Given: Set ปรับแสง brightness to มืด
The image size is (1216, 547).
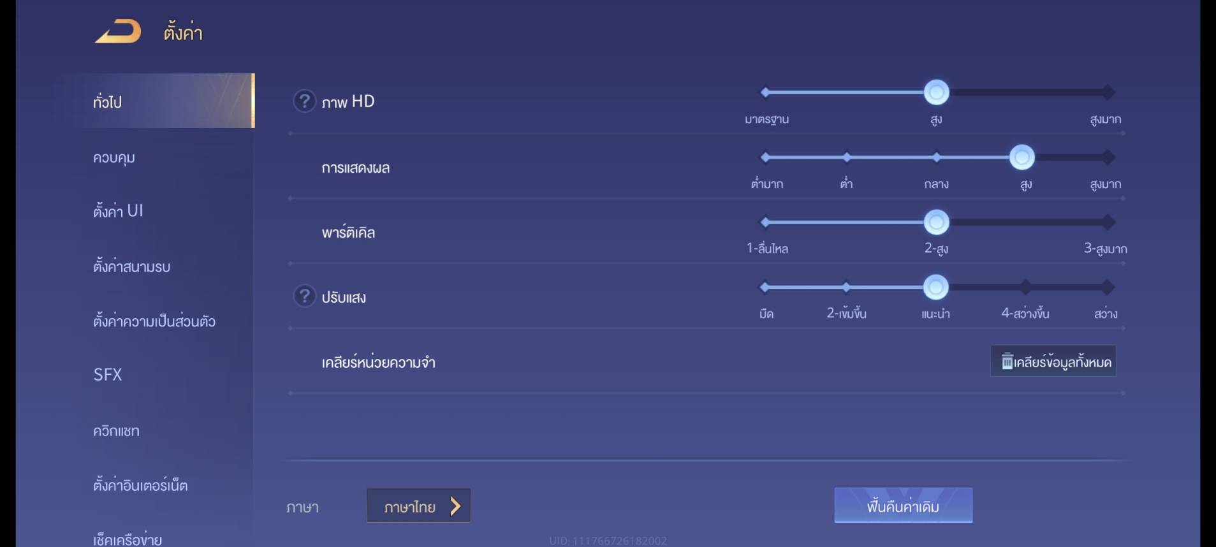Looking at the screenshot, I should click(765, 288).
